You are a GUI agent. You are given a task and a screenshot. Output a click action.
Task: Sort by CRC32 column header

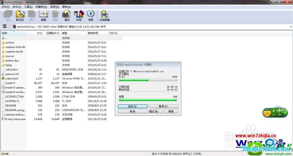[x=115, y=33]
